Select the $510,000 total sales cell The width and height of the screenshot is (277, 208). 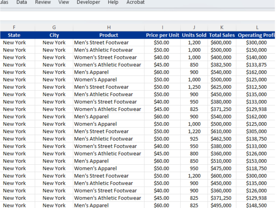tap(222, 161)
